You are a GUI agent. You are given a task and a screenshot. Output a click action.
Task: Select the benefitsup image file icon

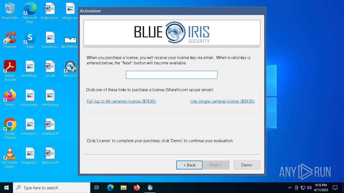[30, 69]
